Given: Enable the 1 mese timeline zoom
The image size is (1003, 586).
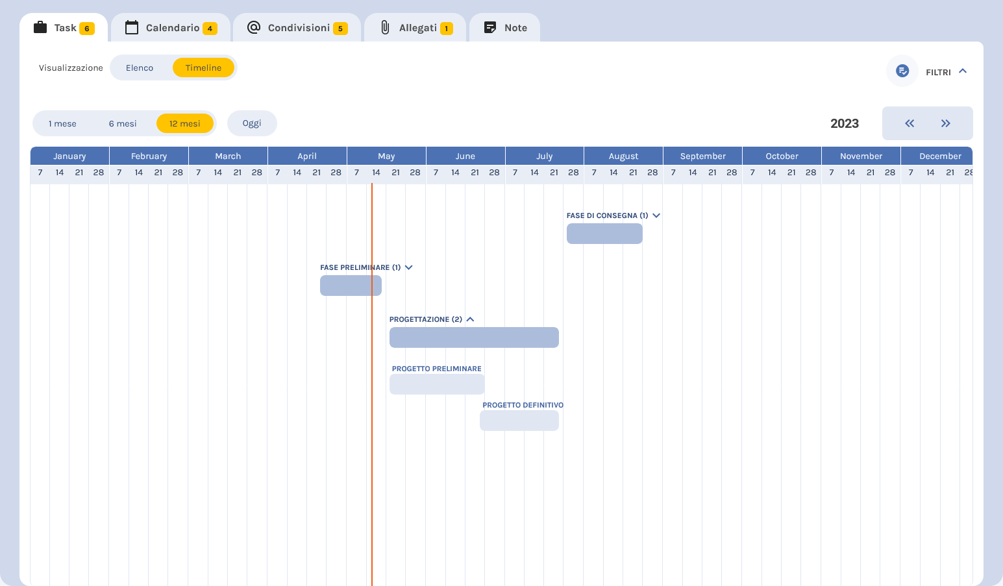Looking at the screenshot, I should point(62,123).
